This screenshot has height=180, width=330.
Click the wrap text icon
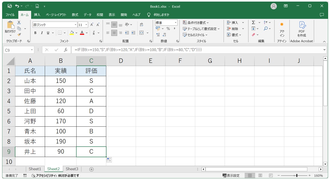pos(141,24)
